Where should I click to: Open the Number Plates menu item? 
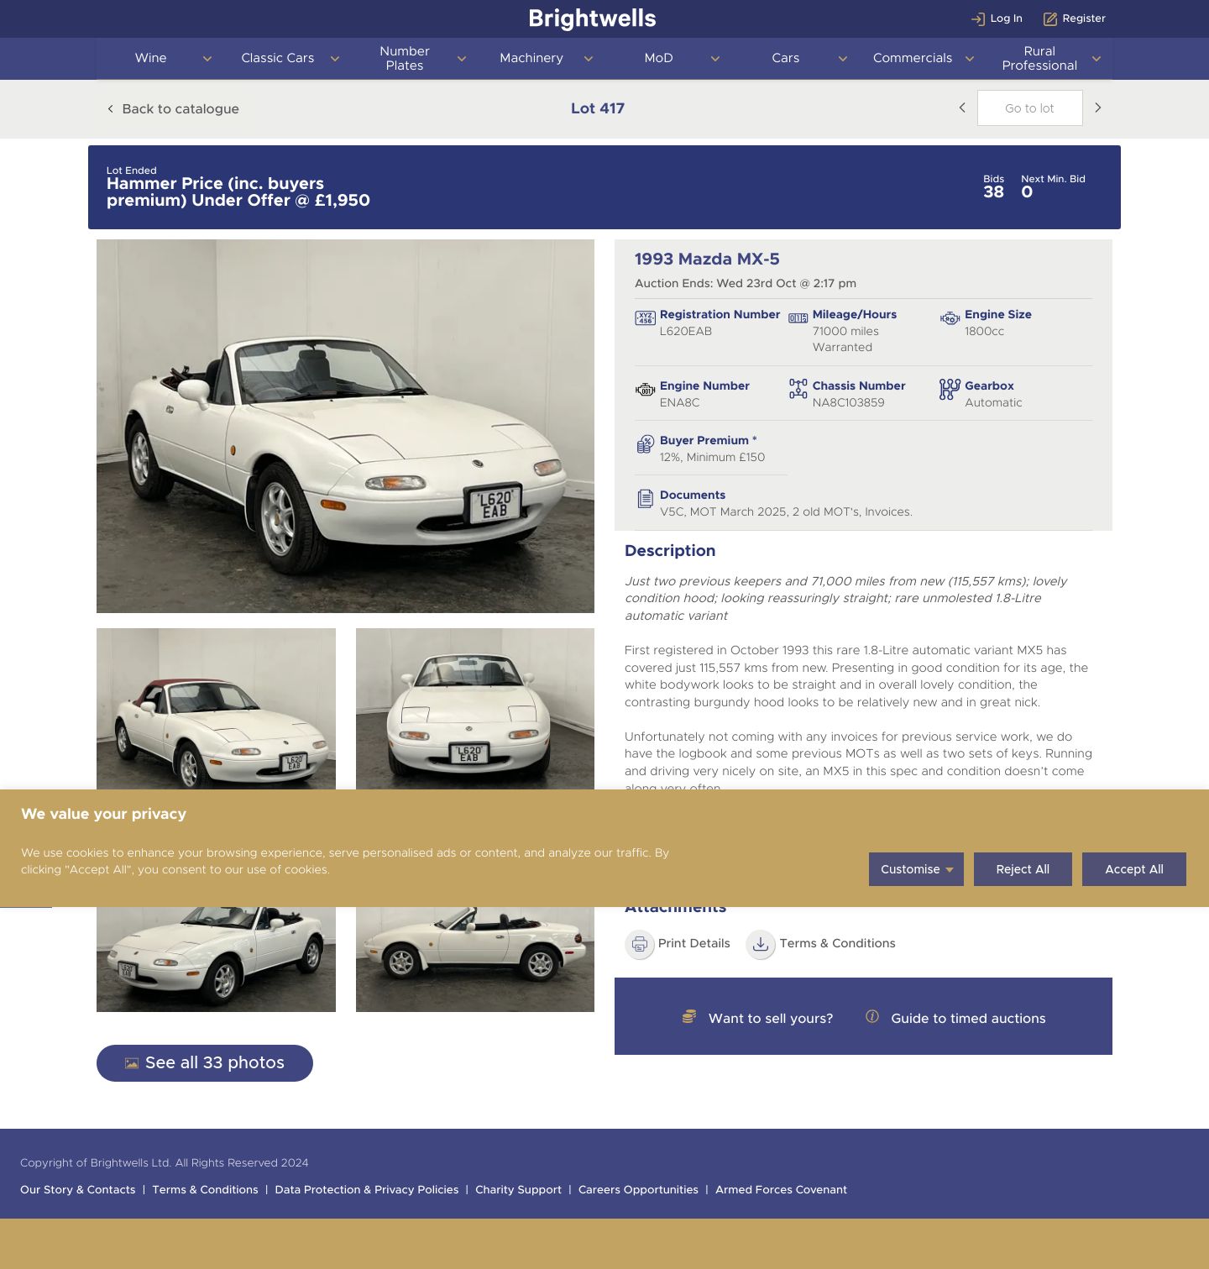405,58
